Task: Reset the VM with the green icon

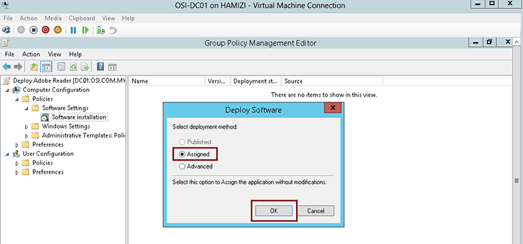Action: click(x=86, y=30)
